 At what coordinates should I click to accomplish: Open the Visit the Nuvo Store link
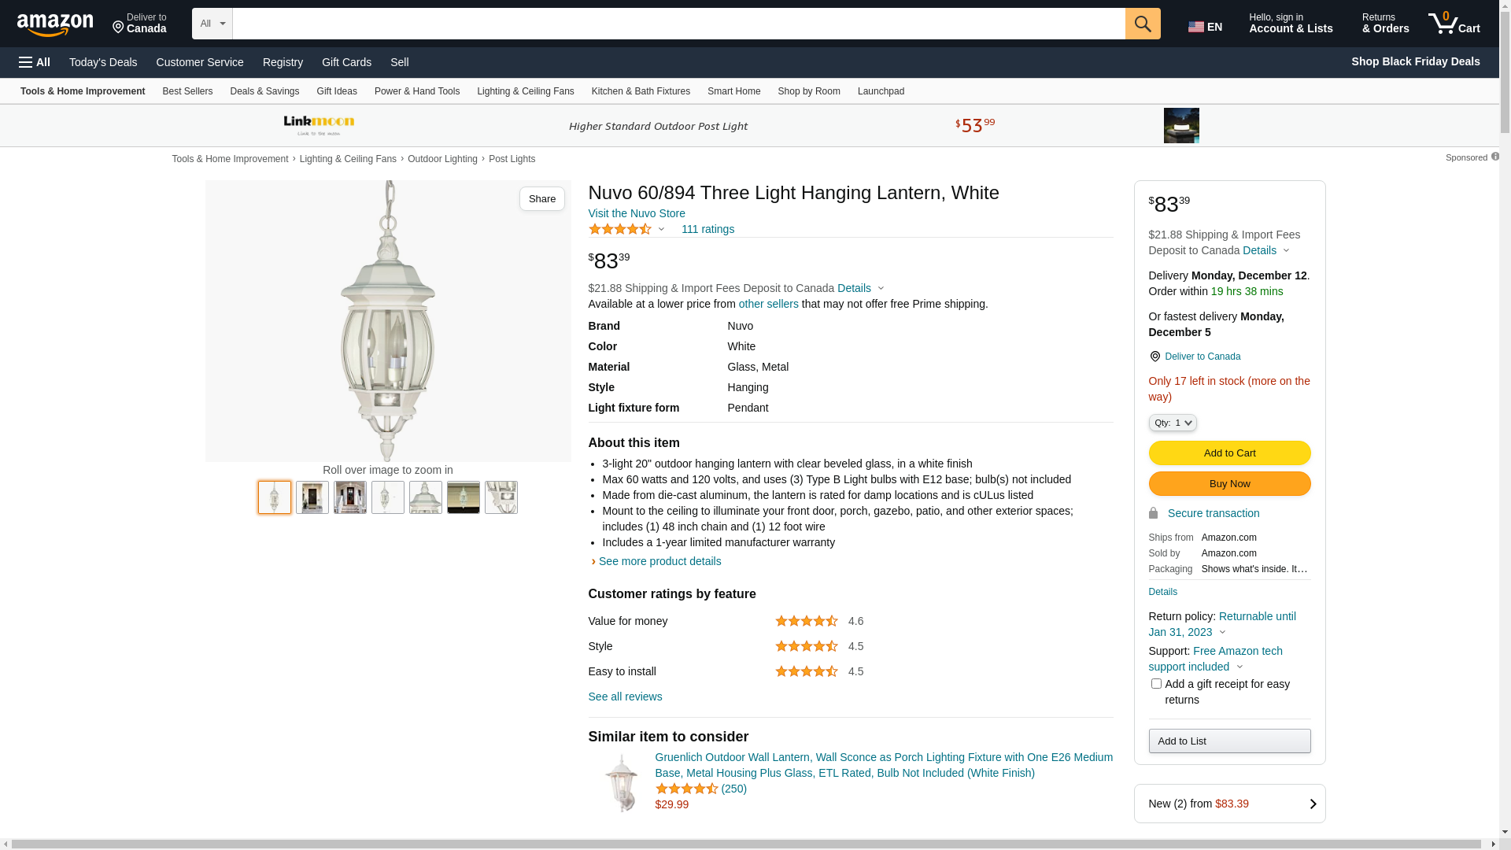tap(637, 213)
